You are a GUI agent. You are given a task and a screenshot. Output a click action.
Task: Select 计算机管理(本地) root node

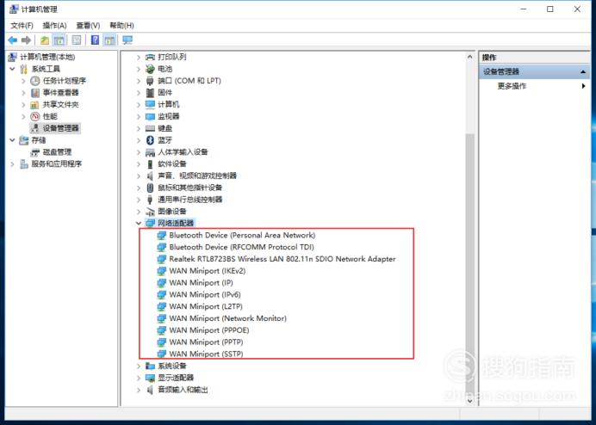(47, 57)
